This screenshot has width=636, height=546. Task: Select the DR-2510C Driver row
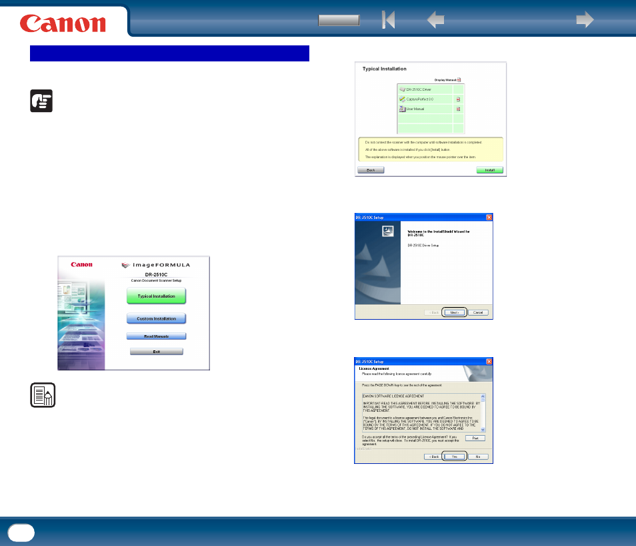point(431,89)
